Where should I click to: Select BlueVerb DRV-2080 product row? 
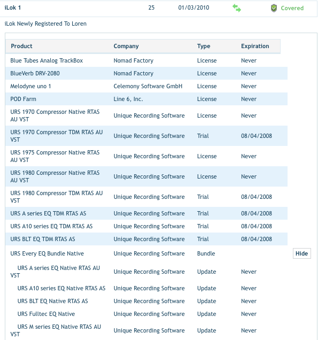pos(146,73)
